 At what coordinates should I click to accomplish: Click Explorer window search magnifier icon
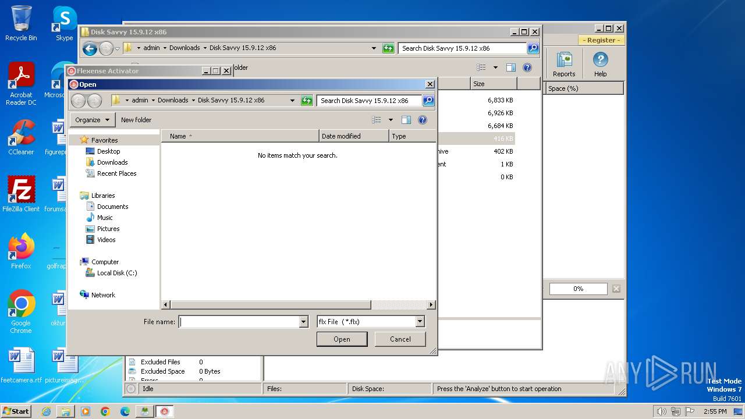click(x=533, y=48)
